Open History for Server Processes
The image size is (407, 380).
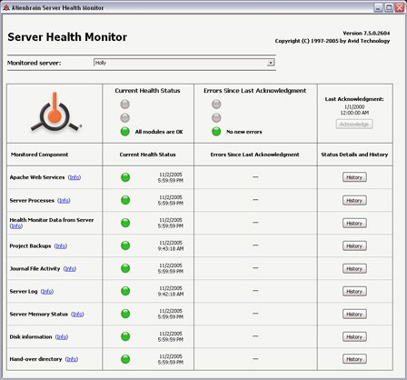coord(354,200)
